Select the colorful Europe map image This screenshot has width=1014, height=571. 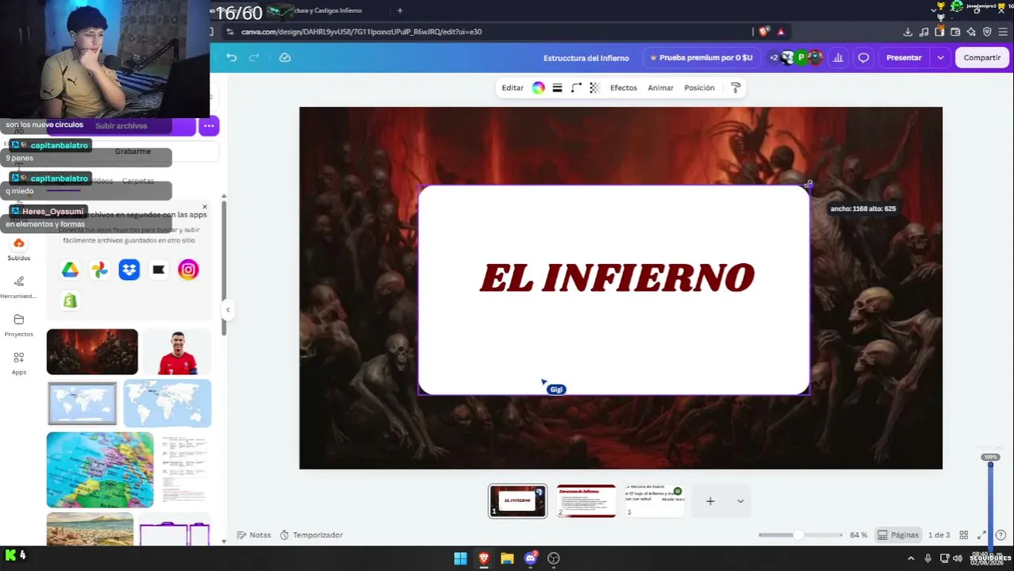coord(100,469)
